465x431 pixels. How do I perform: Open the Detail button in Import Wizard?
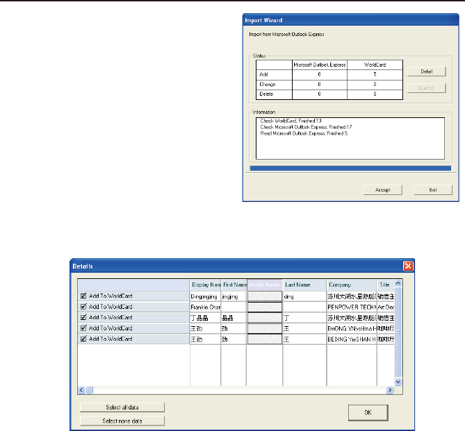pyautogui.click(x=427, y=71)
